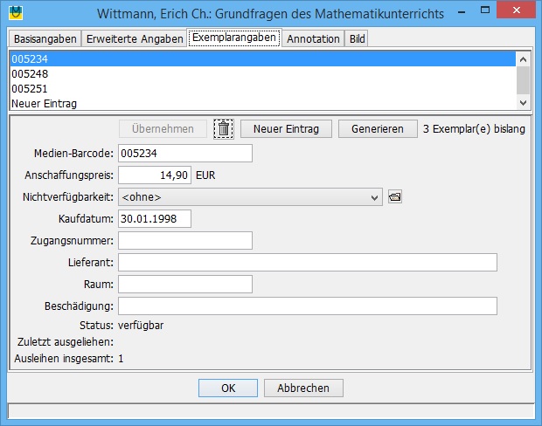This screenshot has height=426, width=542.
Task: Click the folder icon beside Nichtverfügbarkeit
Action: tap(393, 197)
